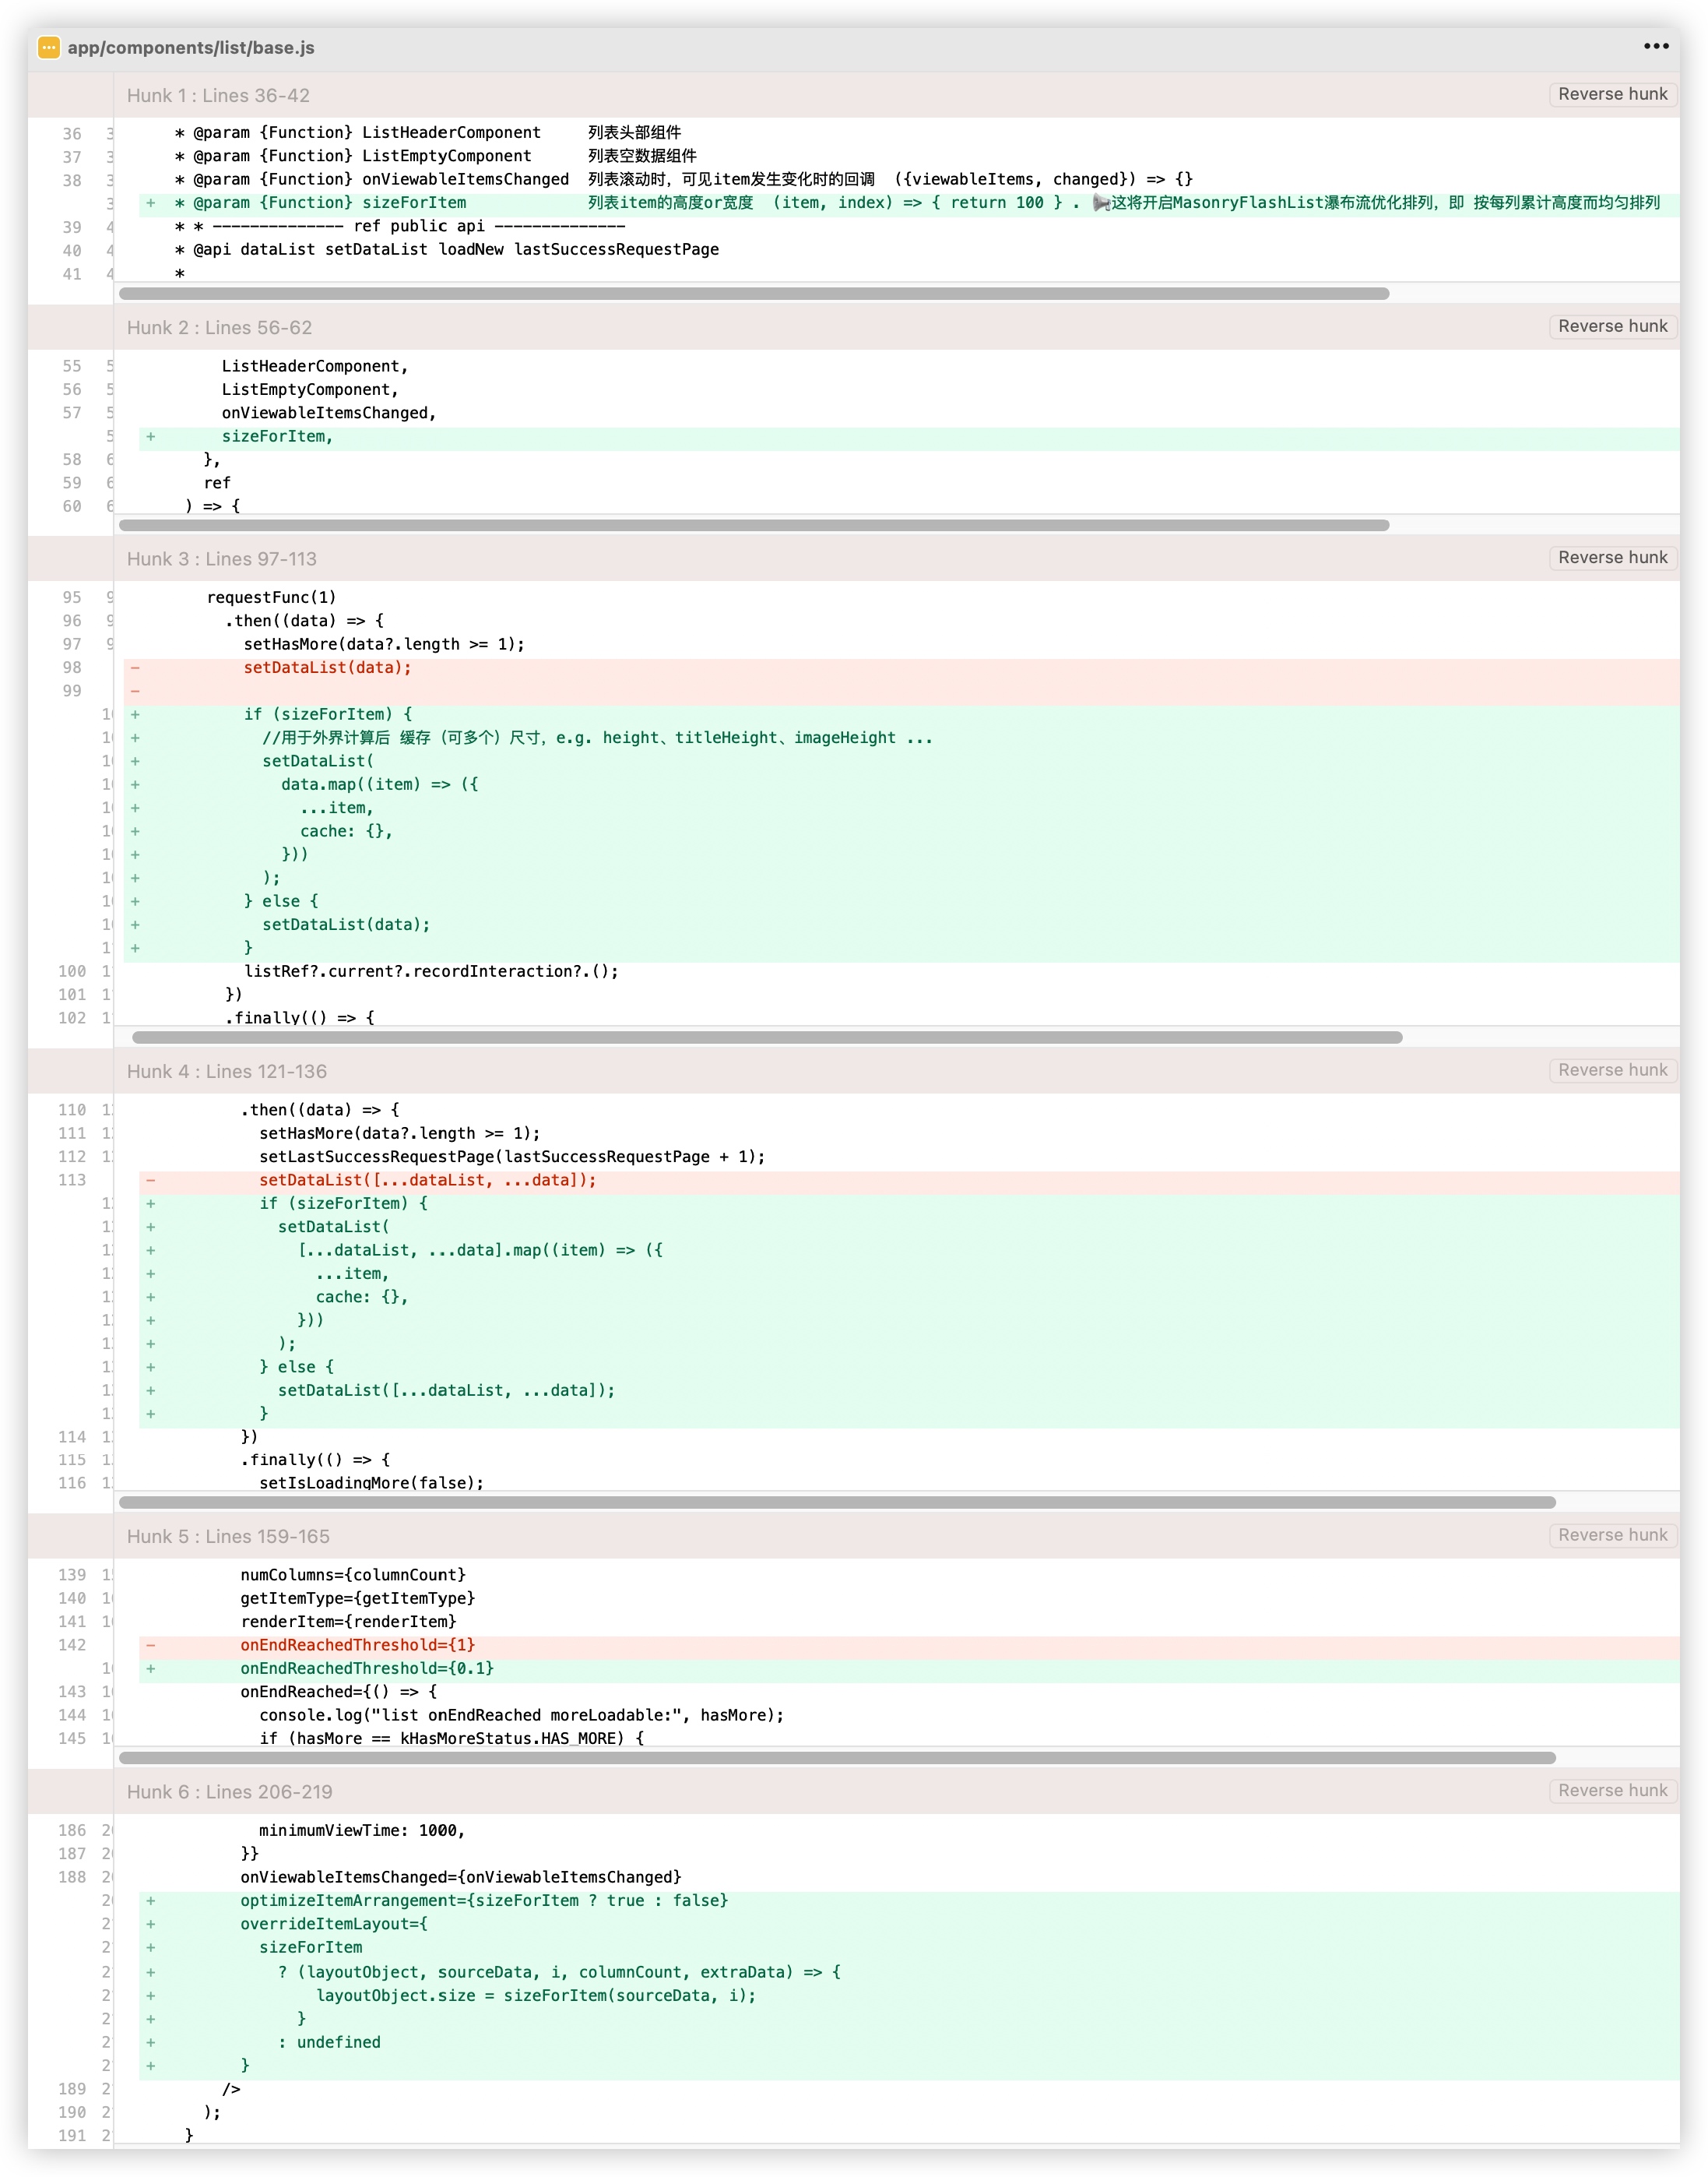Reverse the onEndReachedThreshold change in Hunk 5
Viewport: 1708px width, 2177px height.
(1612, 1534)
